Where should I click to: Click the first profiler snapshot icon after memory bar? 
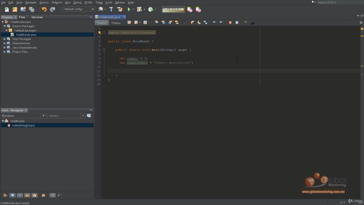pyautogui.click(x=190, y=9)
